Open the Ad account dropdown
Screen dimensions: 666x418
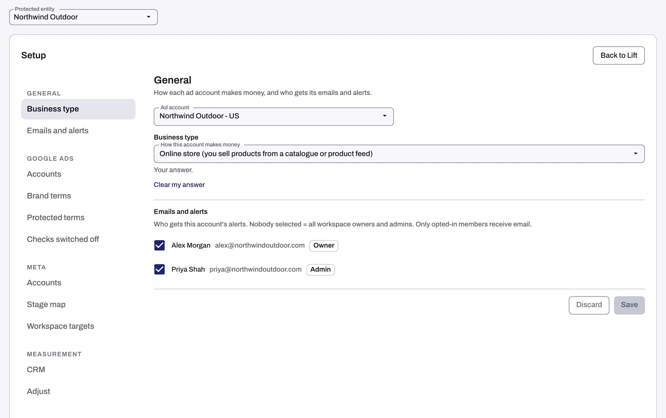pyautogui.click(x=273, y=116)
